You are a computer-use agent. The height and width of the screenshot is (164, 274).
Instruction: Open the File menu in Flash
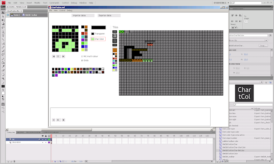tap(9, 3)
